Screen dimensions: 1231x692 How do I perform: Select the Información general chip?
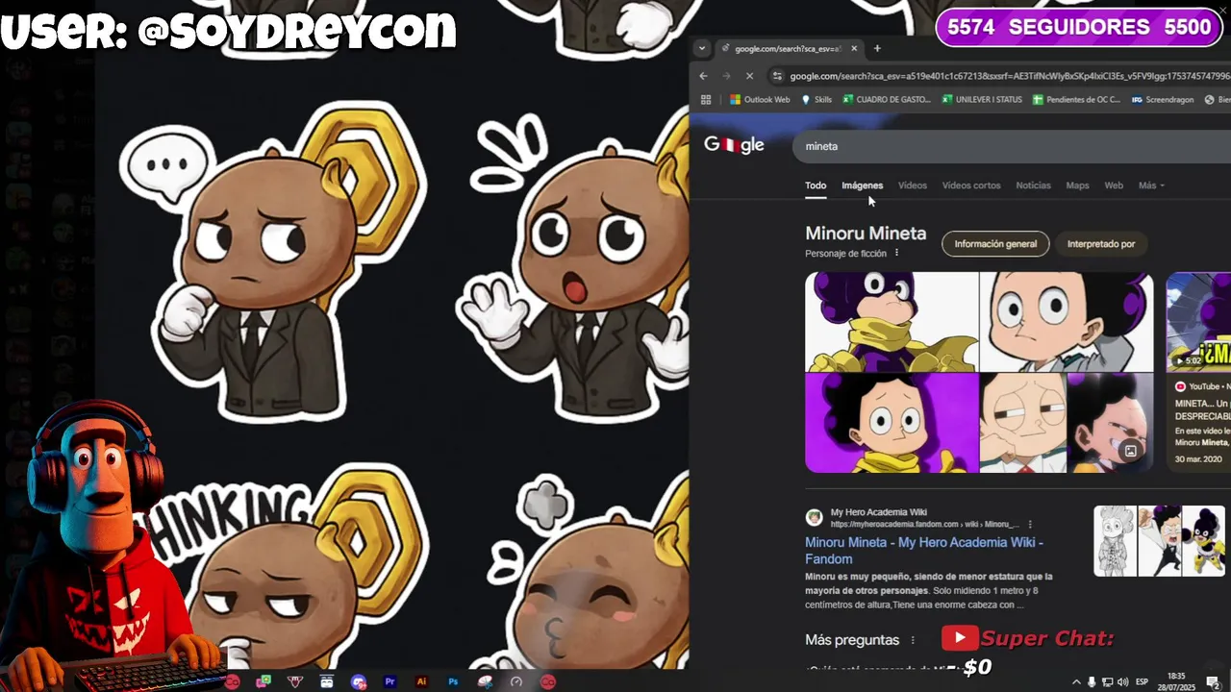[x=995, y=244]
